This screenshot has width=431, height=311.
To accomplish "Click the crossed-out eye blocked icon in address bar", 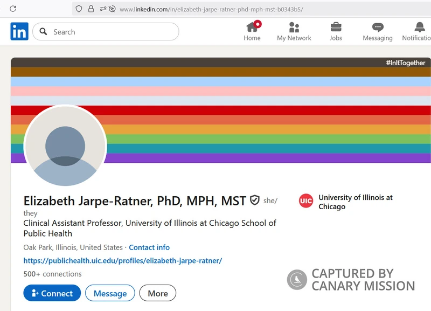I will (x=112, y=9).
